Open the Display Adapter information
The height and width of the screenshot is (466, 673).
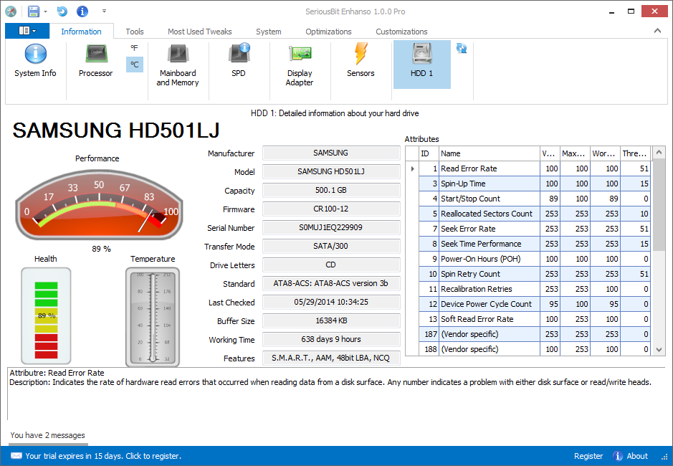pos(300,65)
